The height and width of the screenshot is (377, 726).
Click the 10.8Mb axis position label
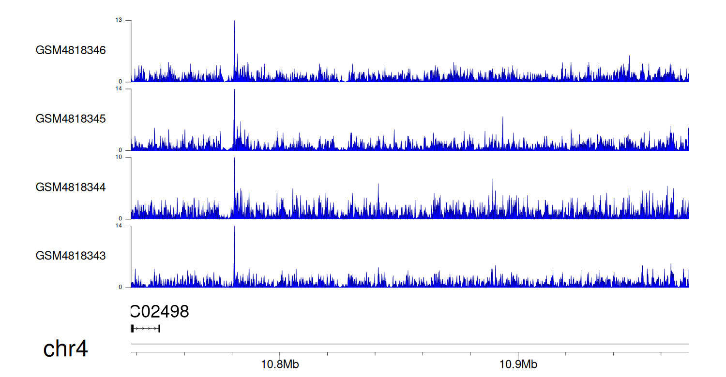pos(280,364)
